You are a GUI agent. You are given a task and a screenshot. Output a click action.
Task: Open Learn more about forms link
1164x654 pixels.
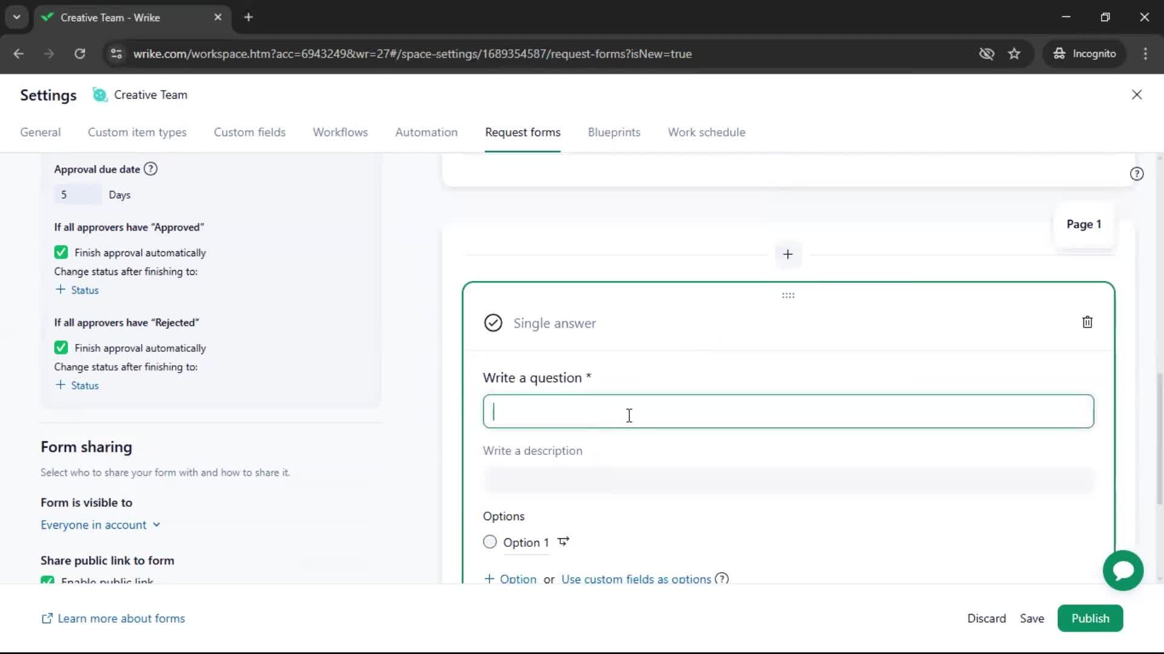pos(113,618)
